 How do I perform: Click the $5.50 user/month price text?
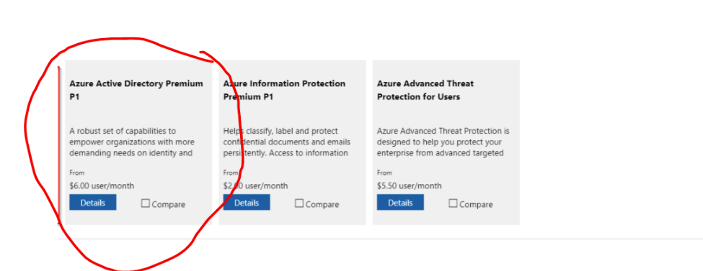tap(410, 185)
